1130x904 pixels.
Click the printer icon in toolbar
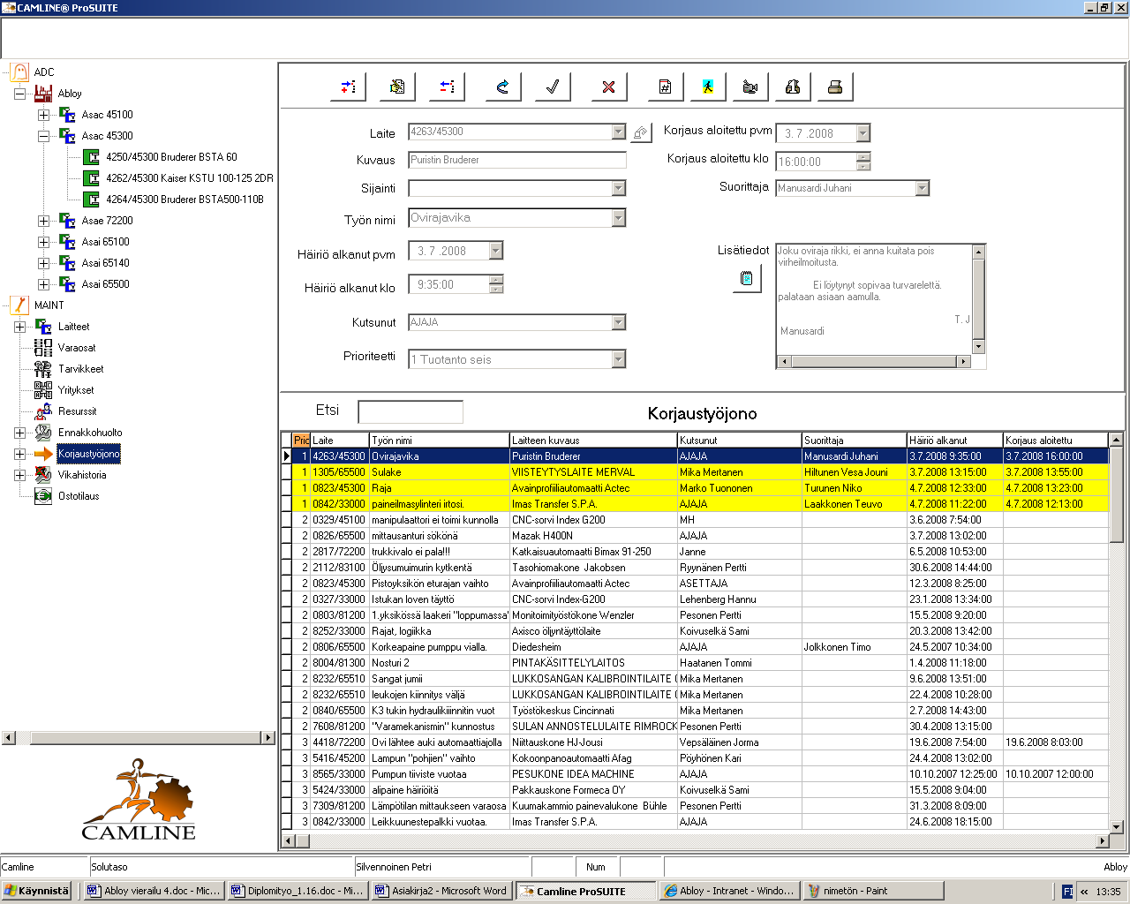[x=835, y=87]
